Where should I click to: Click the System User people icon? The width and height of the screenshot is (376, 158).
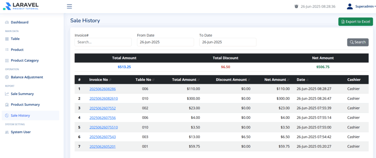point(7,132)
